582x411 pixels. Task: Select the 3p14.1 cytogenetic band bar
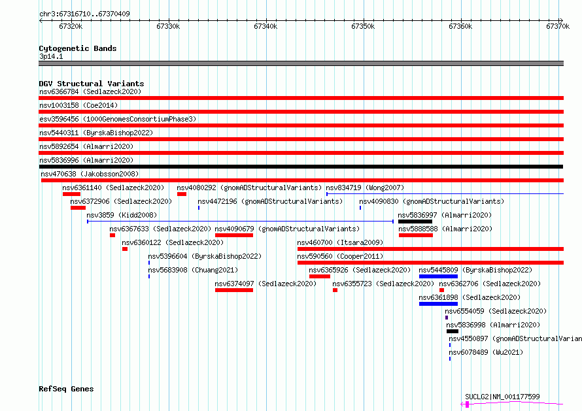click(301, 63)
